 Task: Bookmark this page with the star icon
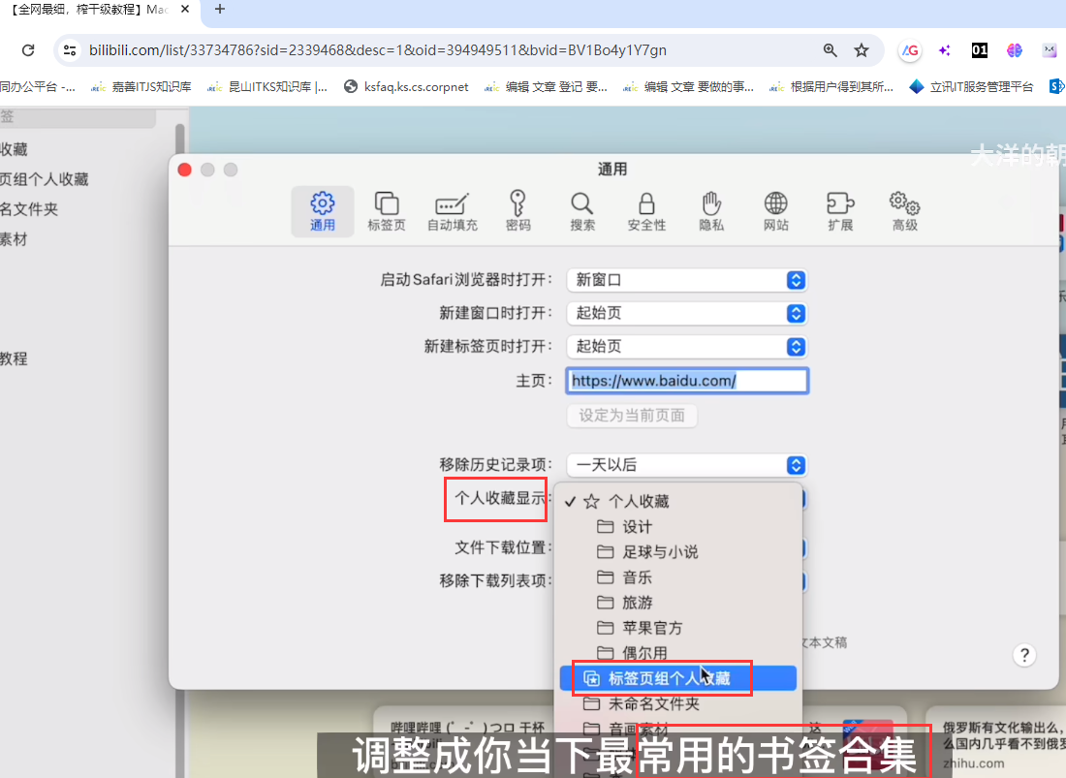tap(862, 50)
